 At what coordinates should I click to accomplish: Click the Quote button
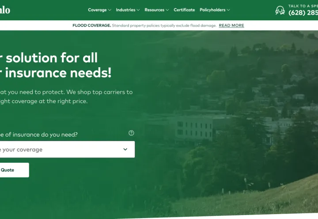click(x=15, y=170)
